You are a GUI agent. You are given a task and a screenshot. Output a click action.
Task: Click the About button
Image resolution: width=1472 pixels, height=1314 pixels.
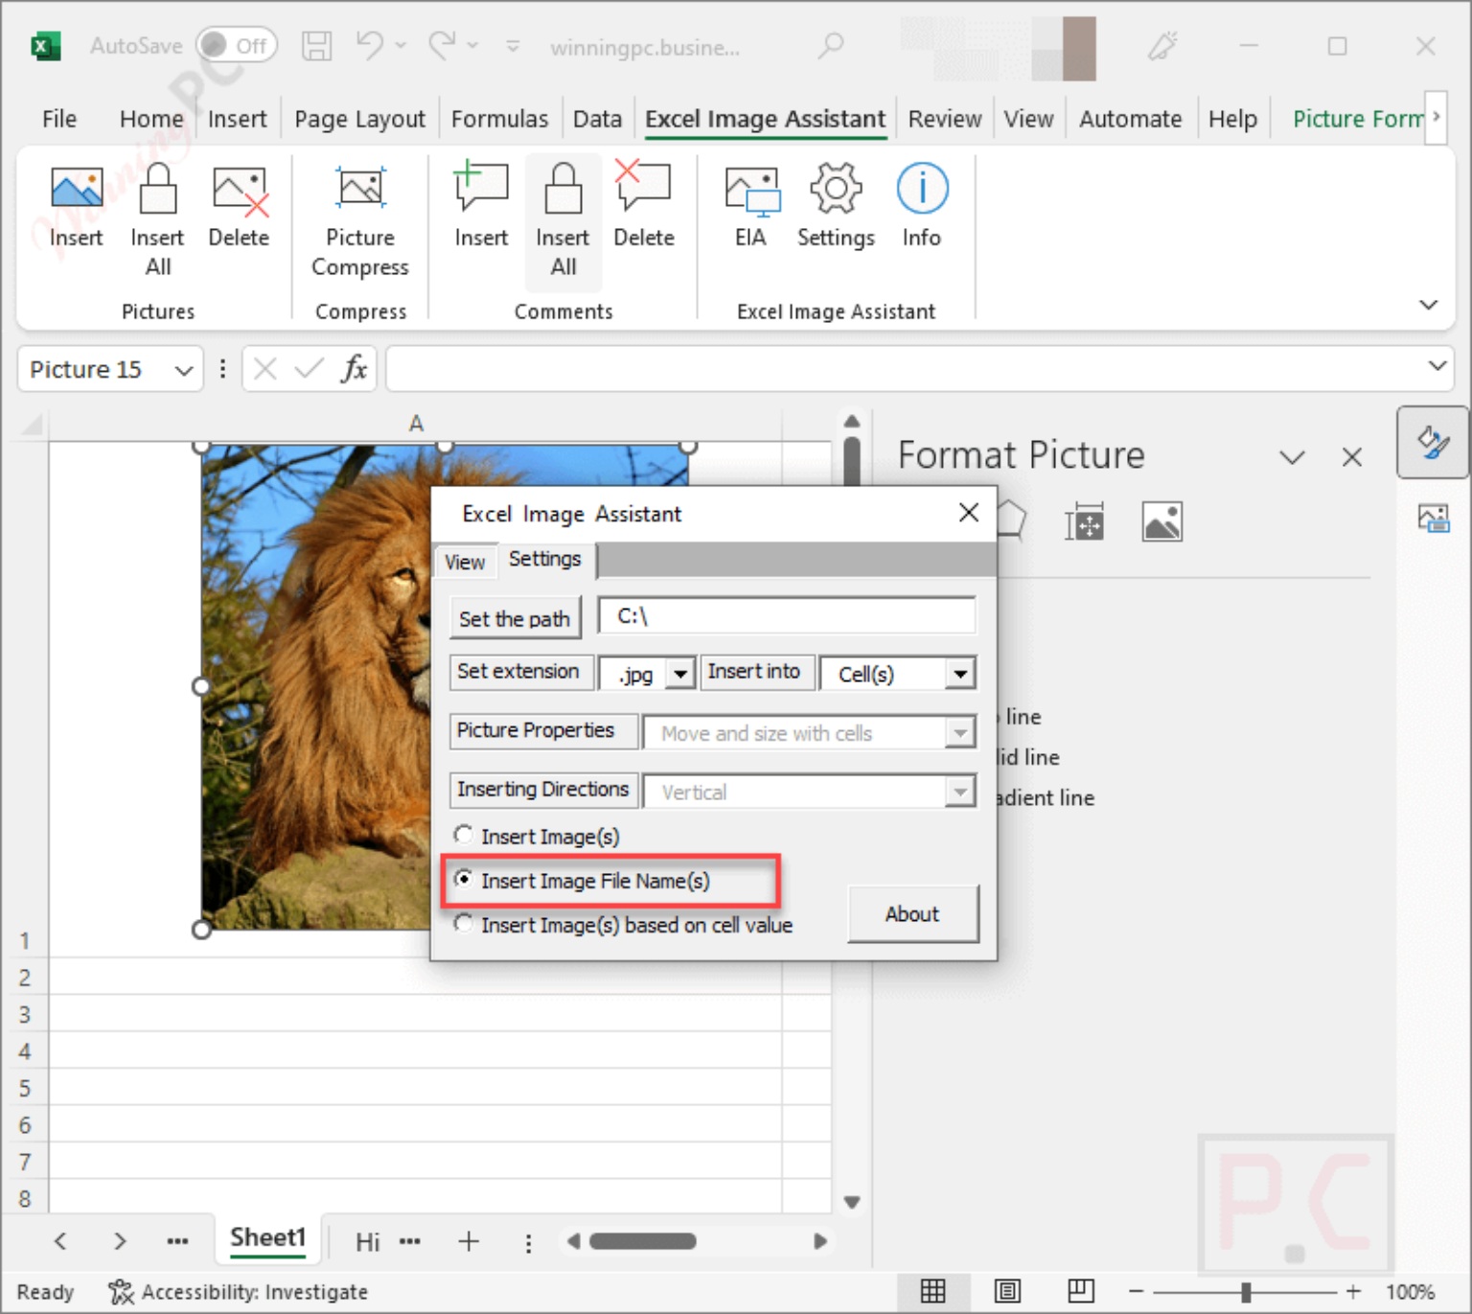(x=912, y=913)
